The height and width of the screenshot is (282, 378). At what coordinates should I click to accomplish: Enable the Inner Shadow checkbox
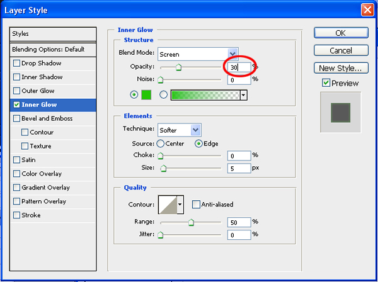point(16,77)
